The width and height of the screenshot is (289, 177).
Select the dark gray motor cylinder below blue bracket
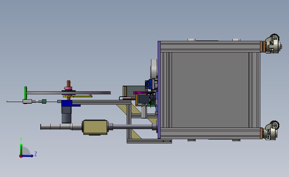(66, 118)
